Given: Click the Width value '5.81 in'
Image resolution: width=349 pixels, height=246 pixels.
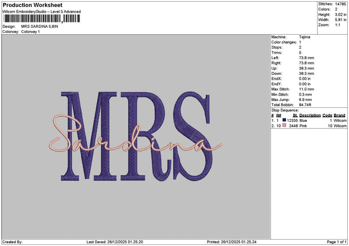Looking at the screenshot, I should click(x=340, y=20).
